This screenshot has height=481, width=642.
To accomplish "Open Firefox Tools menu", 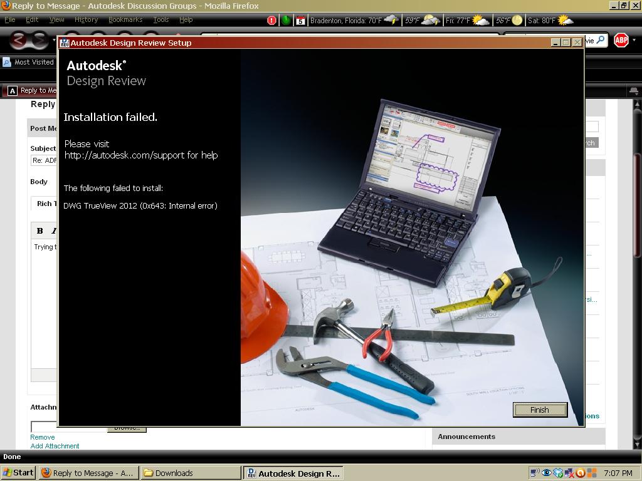I will pyautogui.click(x=161, y=19).
